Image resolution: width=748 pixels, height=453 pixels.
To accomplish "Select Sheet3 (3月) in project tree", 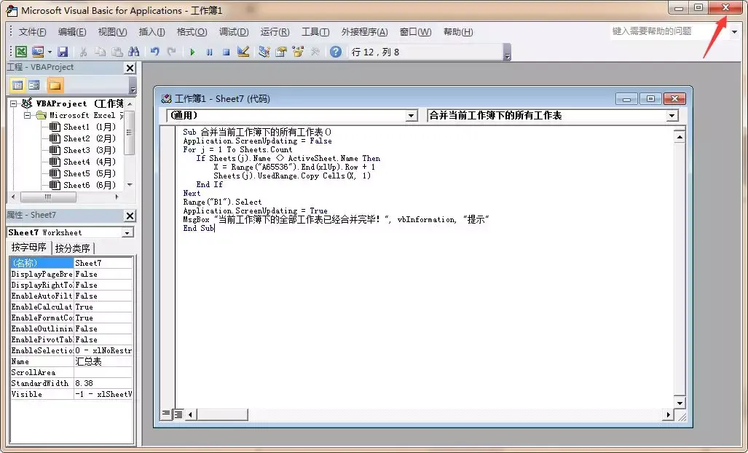I will point(82,150).
